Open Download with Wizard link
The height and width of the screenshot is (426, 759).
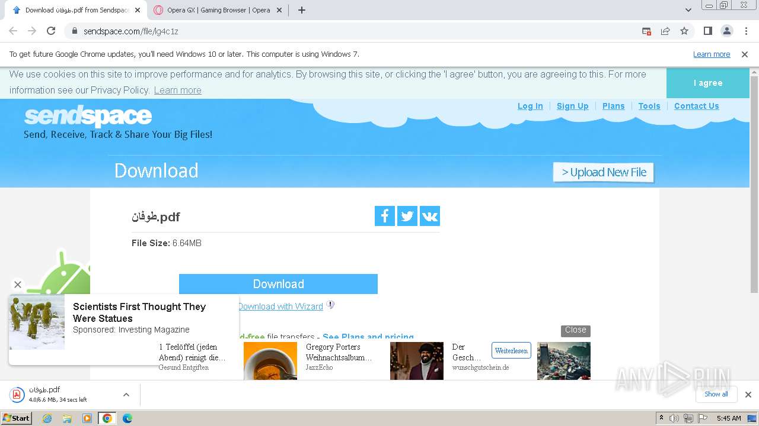[280, 306]
